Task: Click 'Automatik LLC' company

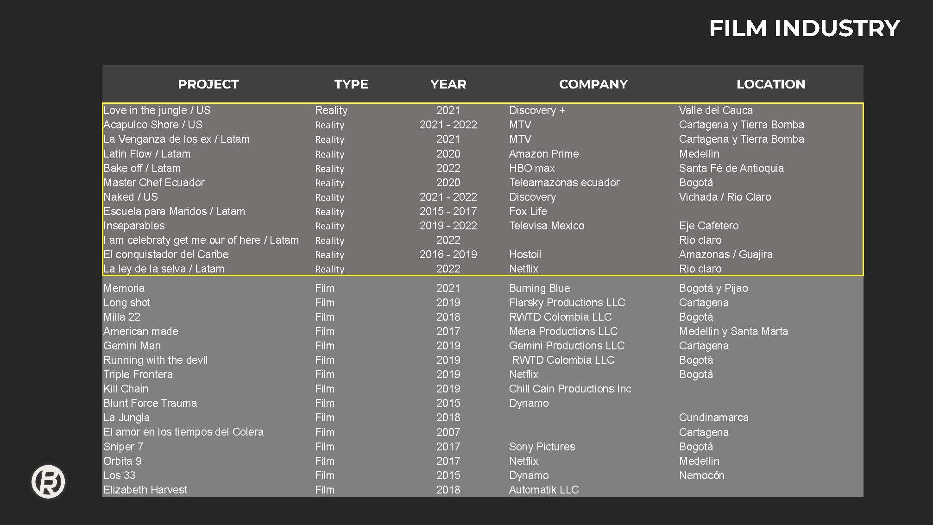Action: [544, 490]
